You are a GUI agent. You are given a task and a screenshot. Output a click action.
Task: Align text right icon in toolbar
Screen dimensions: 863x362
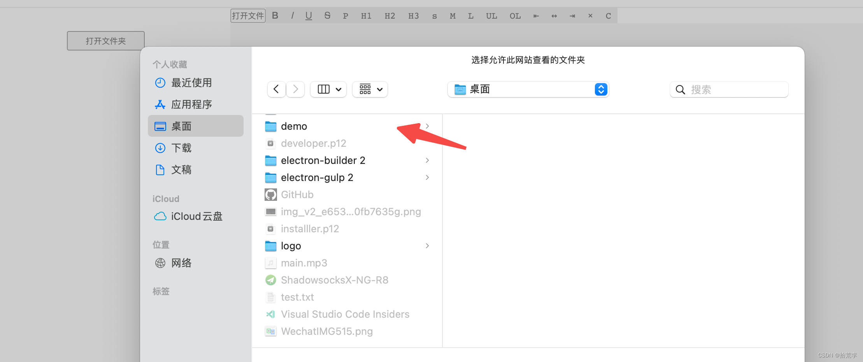(572, 16)
